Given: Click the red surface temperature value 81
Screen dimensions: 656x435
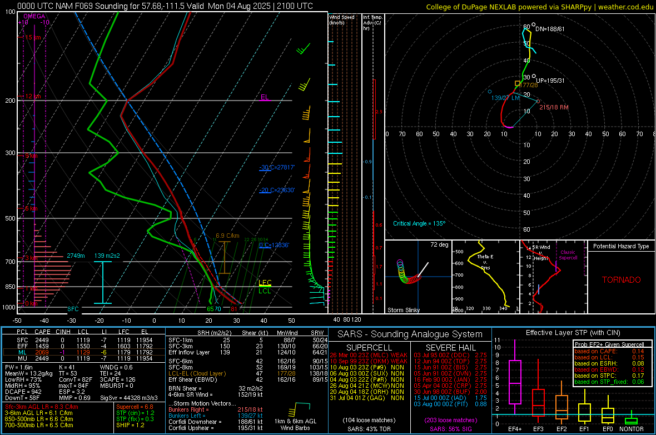Looking at the screenshot, I should tap(234, 309).
